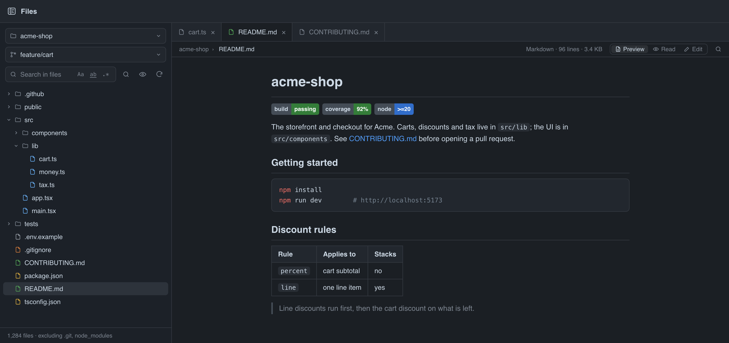Image resolution: width=729 pixels, height=343 pixels.
Task: Open the feature/cart branch dropdown
Action: pyautogui.click(x=85, y=55)
